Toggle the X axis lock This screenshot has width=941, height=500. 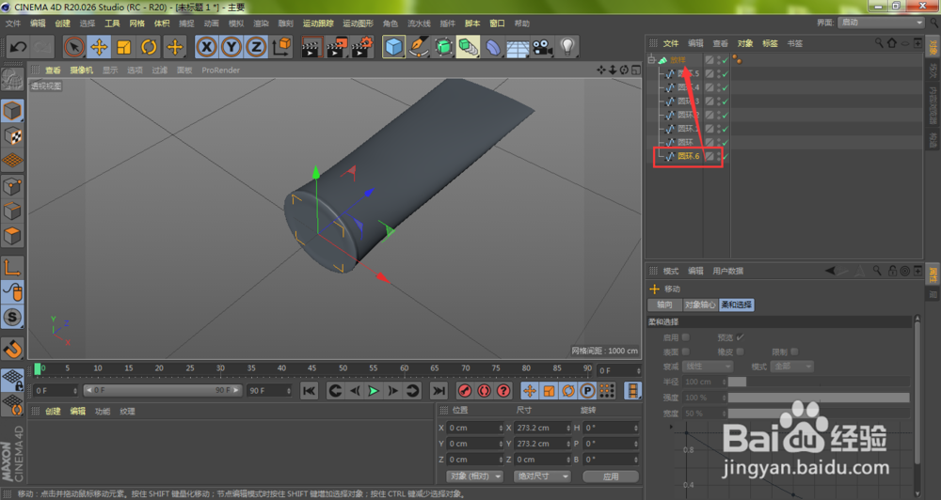pyautogui.click(x=206, y=46)
